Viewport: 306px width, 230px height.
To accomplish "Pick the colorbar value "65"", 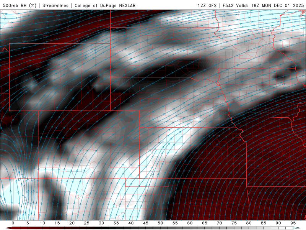I will coord(205,223).
